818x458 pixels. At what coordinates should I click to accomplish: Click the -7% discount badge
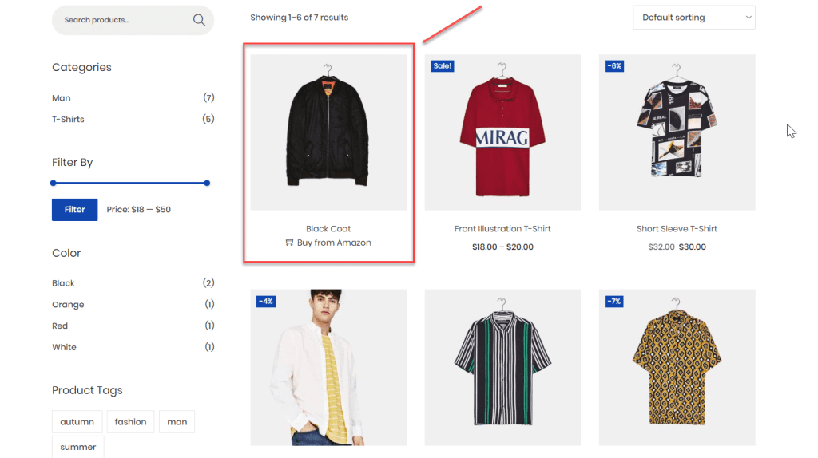point(613,302)
